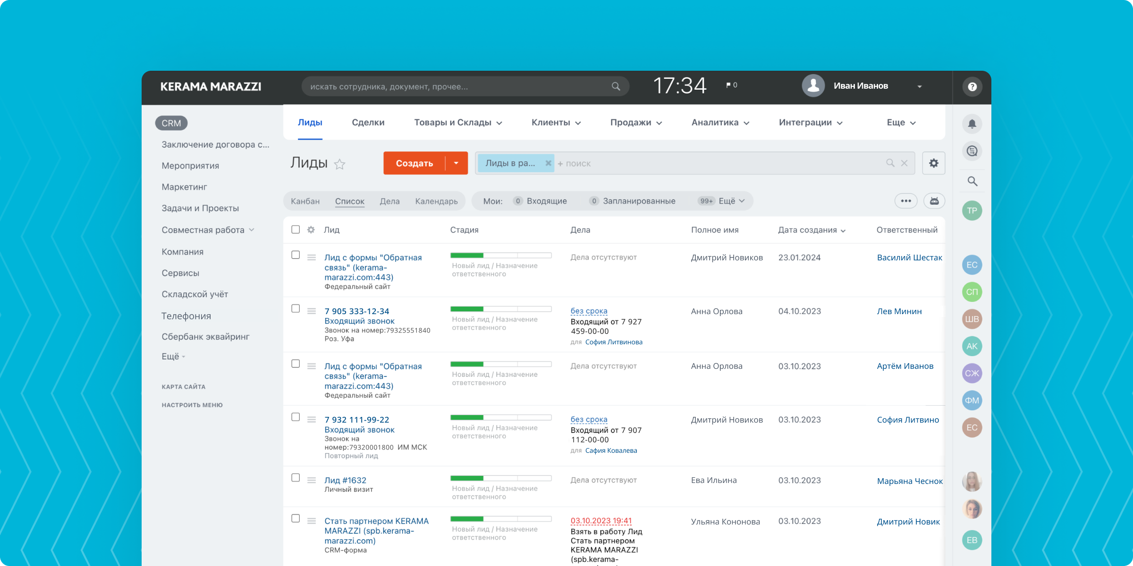Open the TP avatar in right sidebar
Image resolution: width=1133 pixels, height=566 pixels.
click(972, 210)
